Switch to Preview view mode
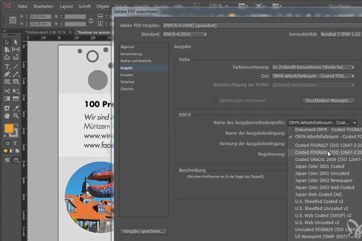 click(x=16, y=160)
